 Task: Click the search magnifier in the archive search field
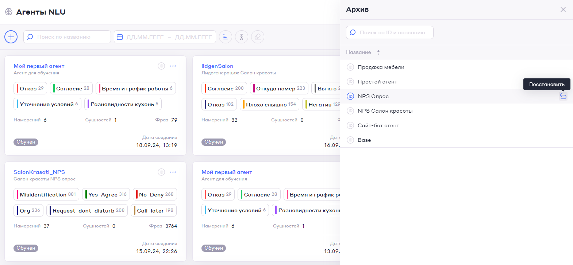[x=353, y=32]
